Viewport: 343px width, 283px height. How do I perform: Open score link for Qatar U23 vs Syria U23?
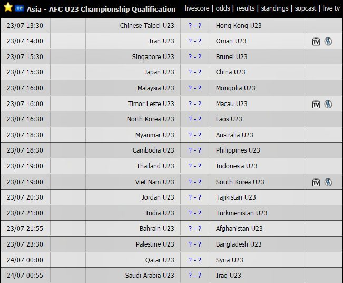(195, 260)
